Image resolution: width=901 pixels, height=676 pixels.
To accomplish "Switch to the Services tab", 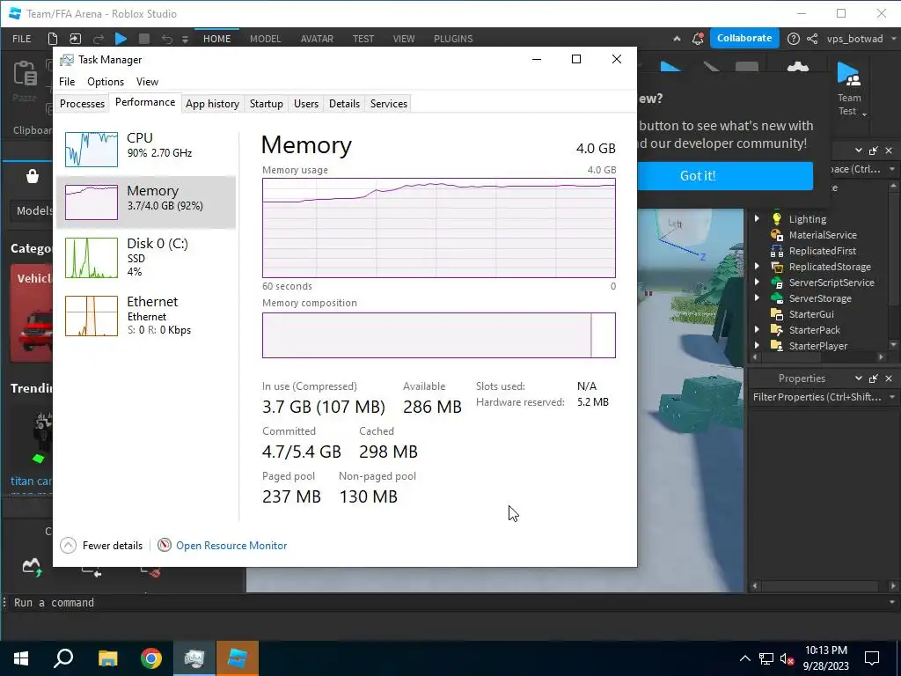I will pos(388,104).
